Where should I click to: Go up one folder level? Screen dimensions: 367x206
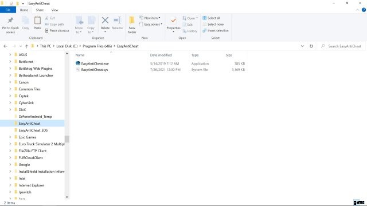pos(27,46)
